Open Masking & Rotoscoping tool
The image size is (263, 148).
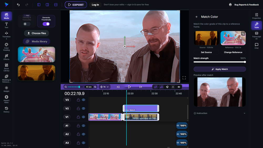tap(6, 79)
